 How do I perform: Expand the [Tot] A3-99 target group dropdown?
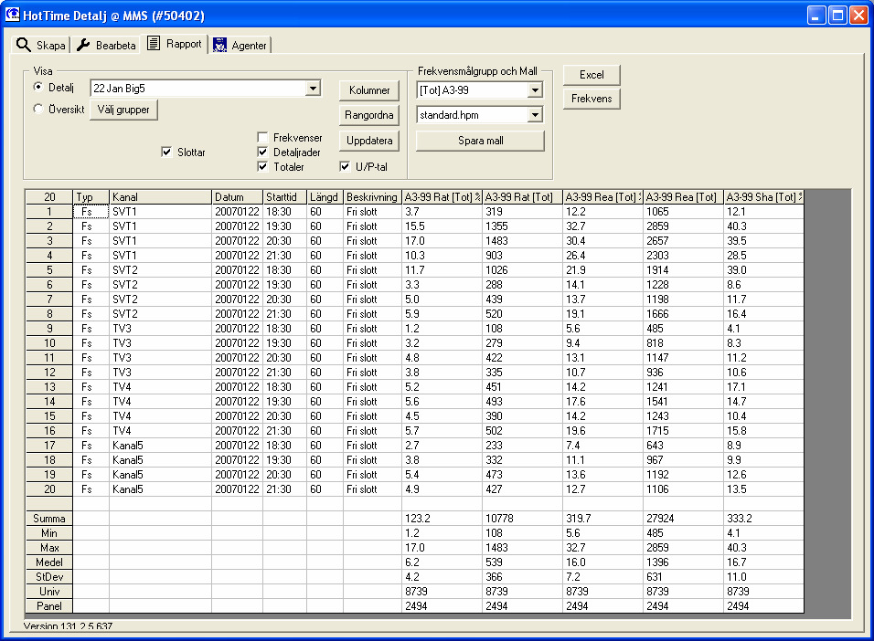(x=535, y=89)
